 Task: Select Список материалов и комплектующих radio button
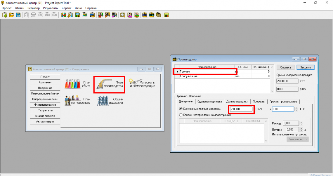click(181, 115)
